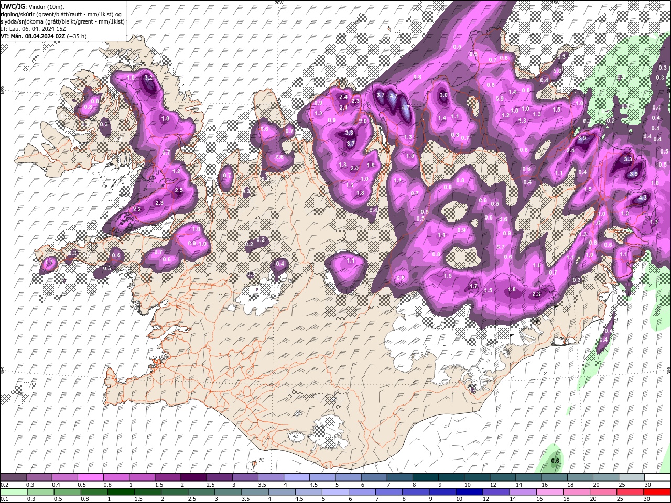The height and width of the screenshot is (503, 671).
Task: Click the 0.2 label under the upper legend
Action: tap(4, 485)
